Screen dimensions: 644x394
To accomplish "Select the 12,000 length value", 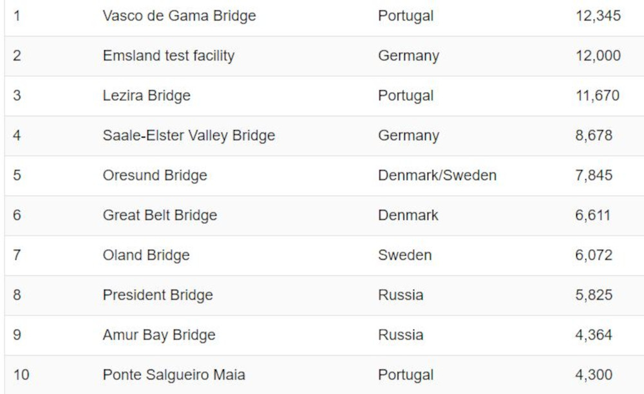I will click(x=598, y=56).
